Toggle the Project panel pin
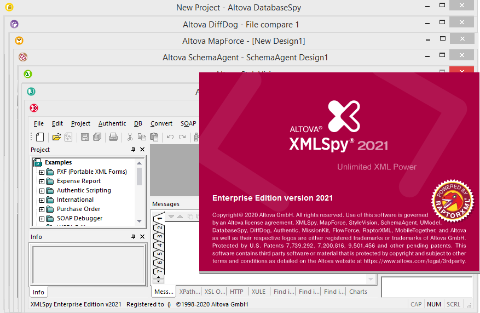The image size is (480, 313). pyautogui.click(x=133, y=150)
